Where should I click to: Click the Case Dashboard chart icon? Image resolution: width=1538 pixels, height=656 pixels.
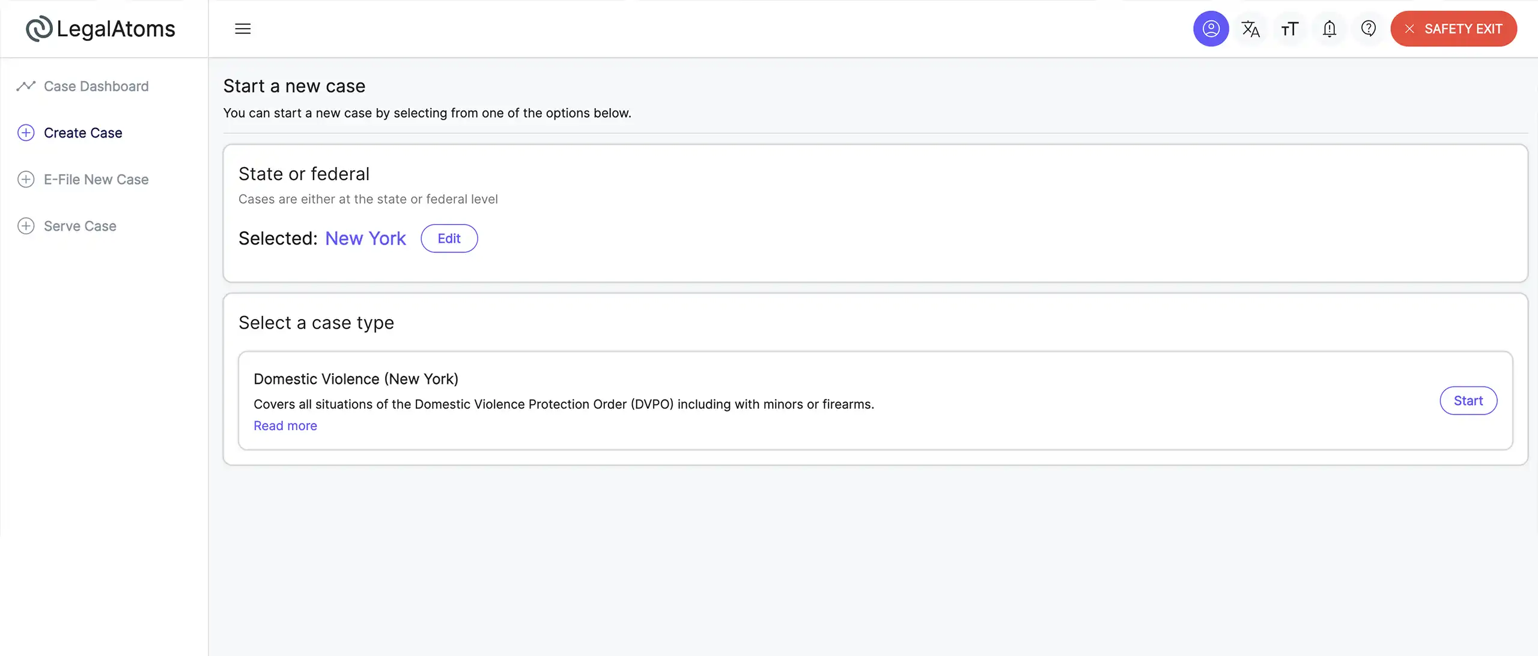(x=26, y=86)
